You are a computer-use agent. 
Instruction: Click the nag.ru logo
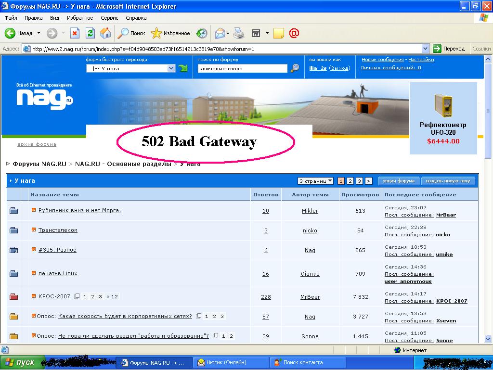pyautogui.click(x=45, y=99)
